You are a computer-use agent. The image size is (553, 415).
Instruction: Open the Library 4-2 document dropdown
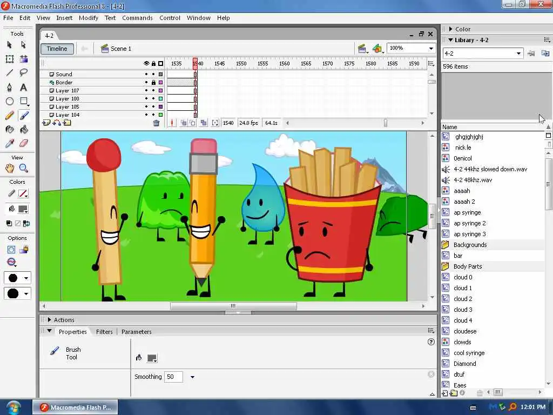(518, 53)
